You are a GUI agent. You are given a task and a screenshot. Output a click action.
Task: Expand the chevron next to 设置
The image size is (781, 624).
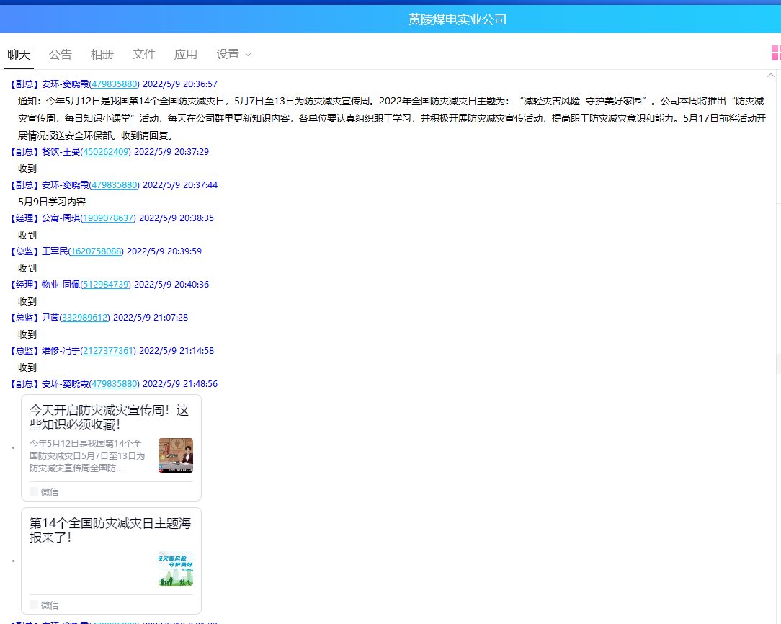coord(248,55)
